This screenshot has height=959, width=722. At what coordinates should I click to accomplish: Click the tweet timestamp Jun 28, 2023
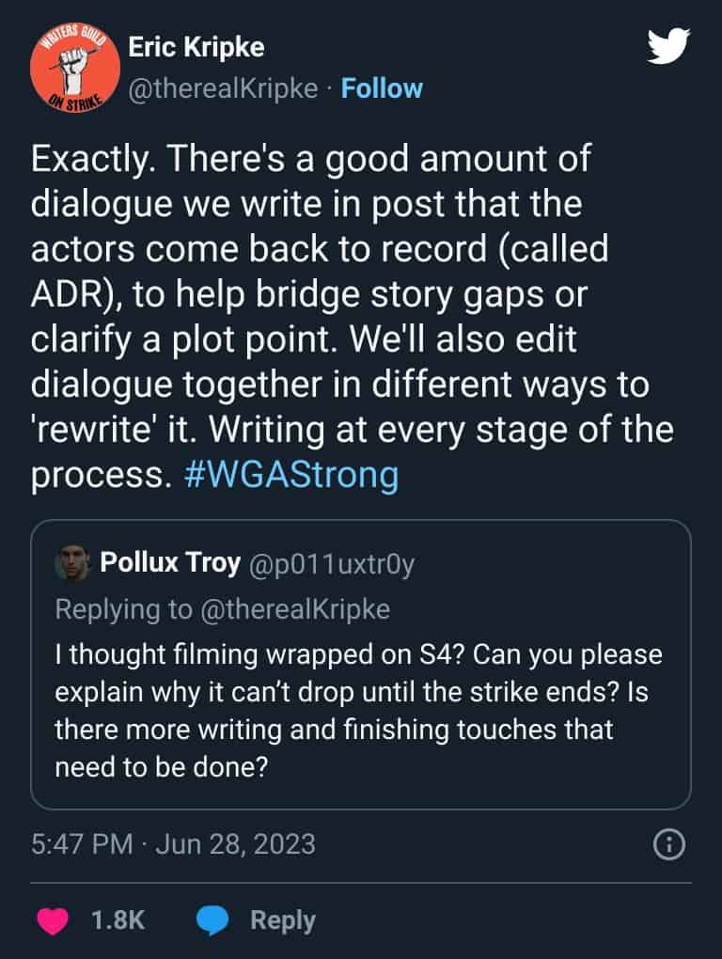pos(172,843)
